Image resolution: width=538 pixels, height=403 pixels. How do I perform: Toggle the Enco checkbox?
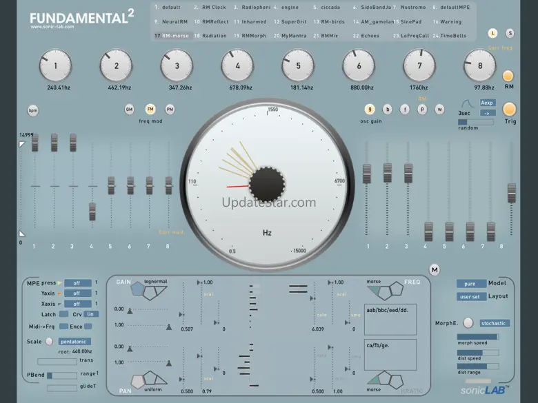[x=88, y=327]
